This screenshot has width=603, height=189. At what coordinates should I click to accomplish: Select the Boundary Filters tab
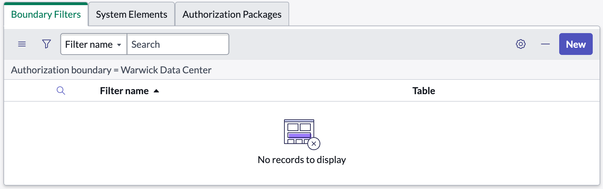pos(46,14)
